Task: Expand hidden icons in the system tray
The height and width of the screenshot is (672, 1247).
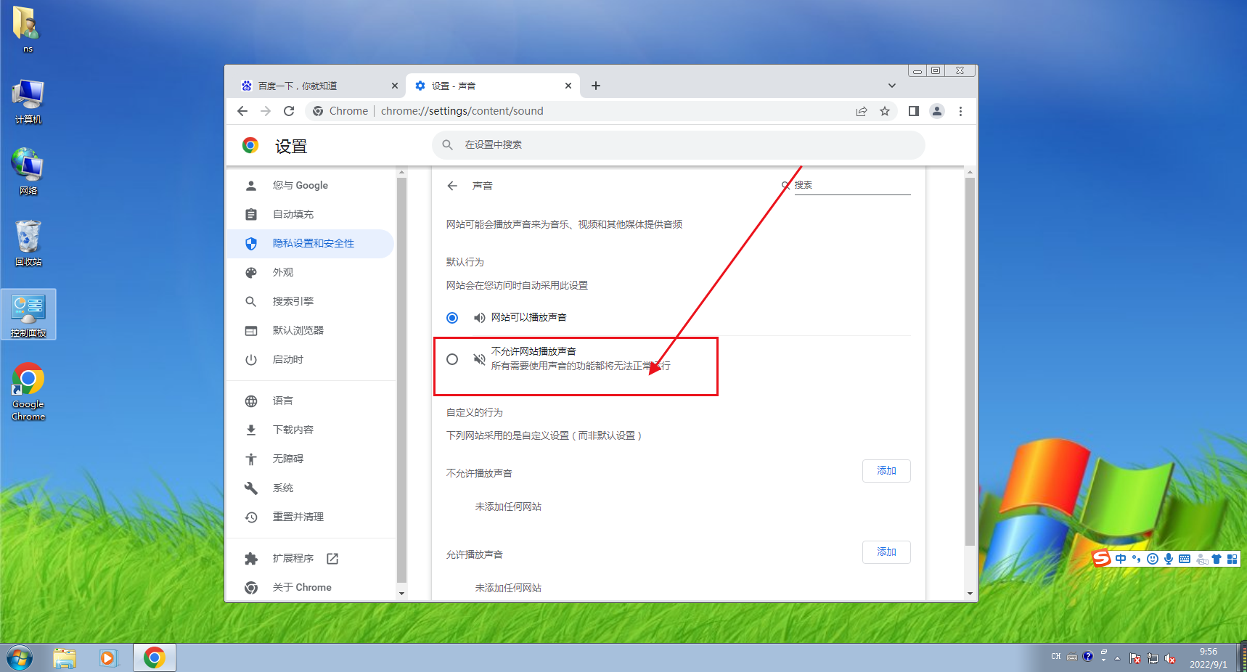Action: click(x=1118, y=657)
